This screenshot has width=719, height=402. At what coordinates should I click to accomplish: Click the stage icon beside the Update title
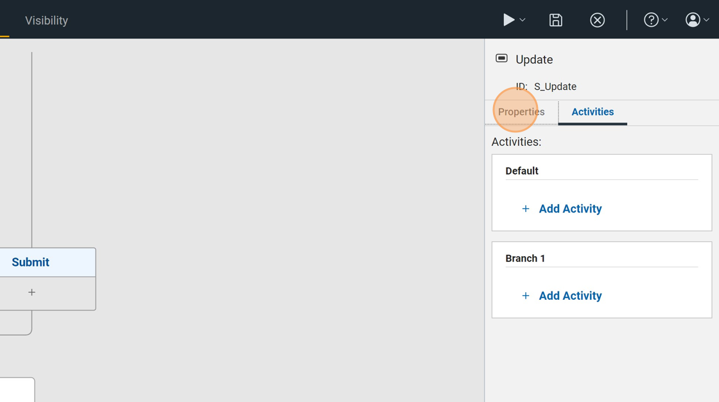(502, 58)
